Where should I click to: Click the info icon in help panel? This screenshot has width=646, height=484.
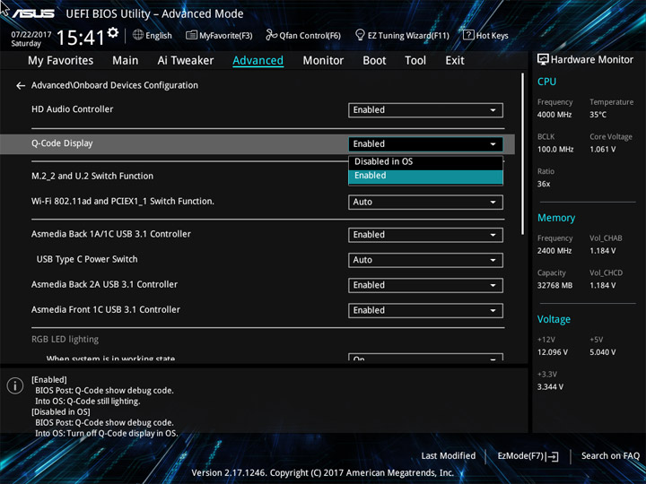(x=15, y=385)
